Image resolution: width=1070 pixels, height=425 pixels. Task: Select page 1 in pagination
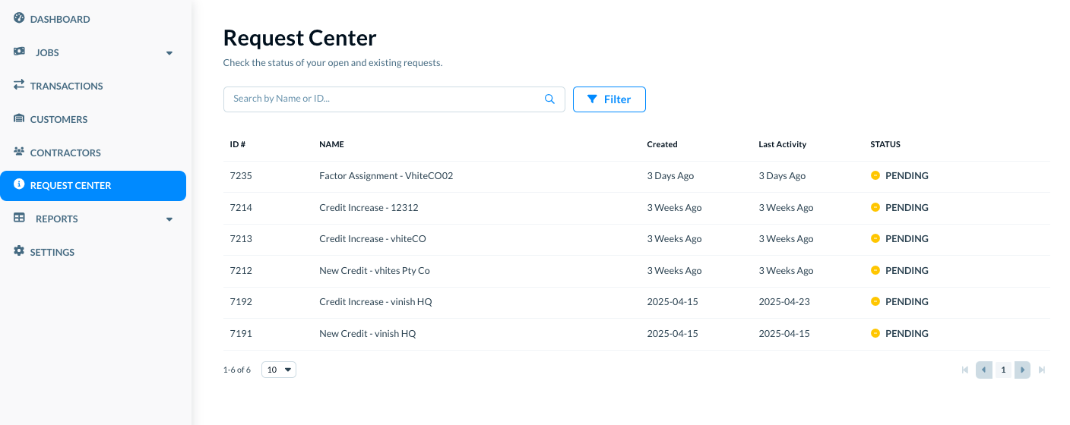pyautogui.click(x=1003, y=370)
